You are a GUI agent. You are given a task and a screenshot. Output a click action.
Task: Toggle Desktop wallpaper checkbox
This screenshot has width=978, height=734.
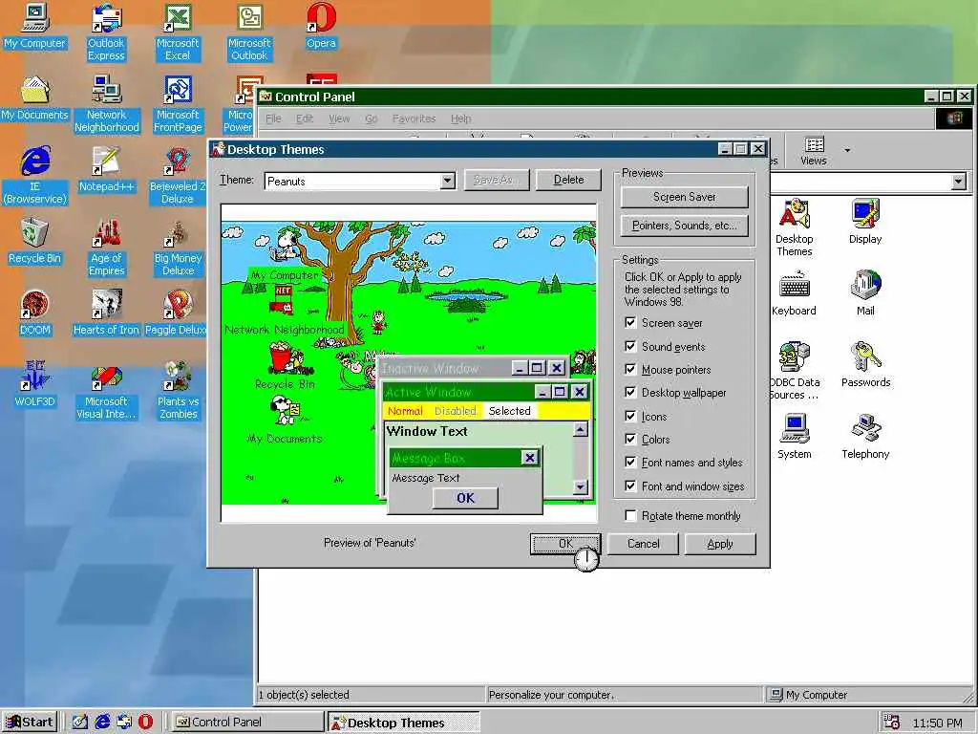pos(630,393)
